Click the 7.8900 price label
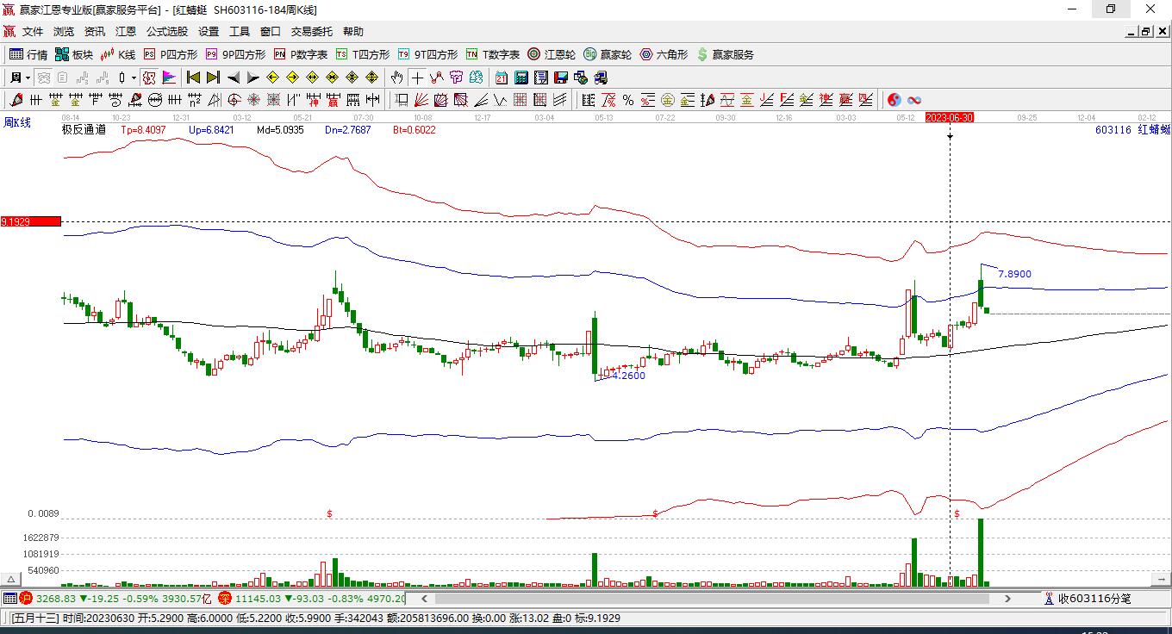1172x634 pixels. 1014,275
